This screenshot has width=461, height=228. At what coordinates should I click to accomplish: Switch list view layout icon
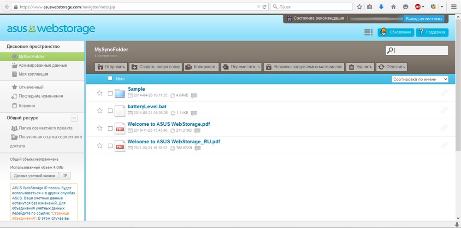click(368, 32)
